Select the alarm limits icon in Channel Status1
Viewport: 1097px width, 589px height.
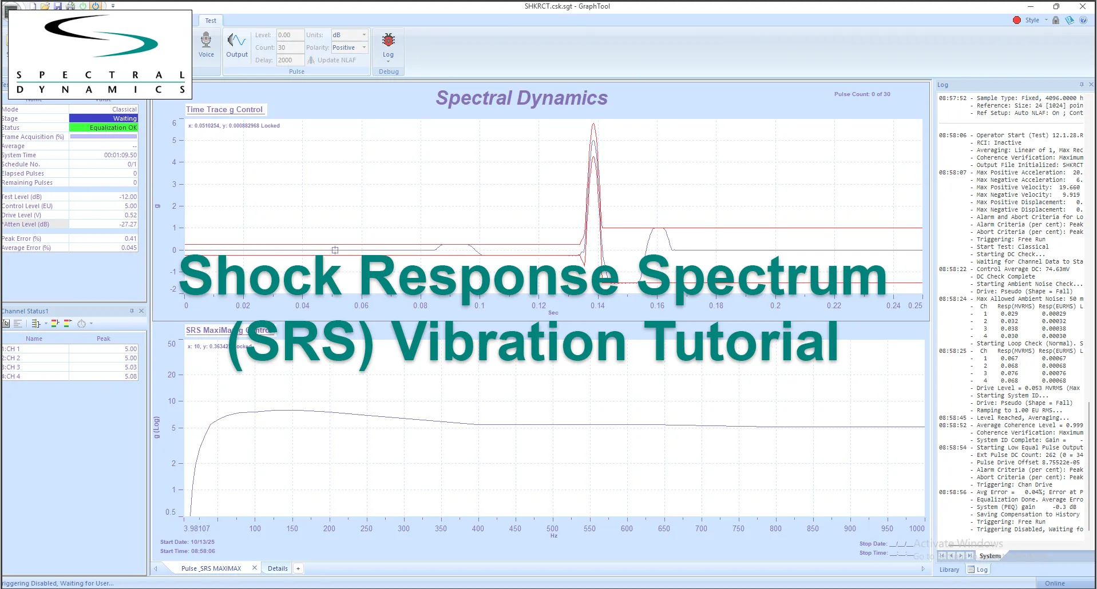(54, 324)
